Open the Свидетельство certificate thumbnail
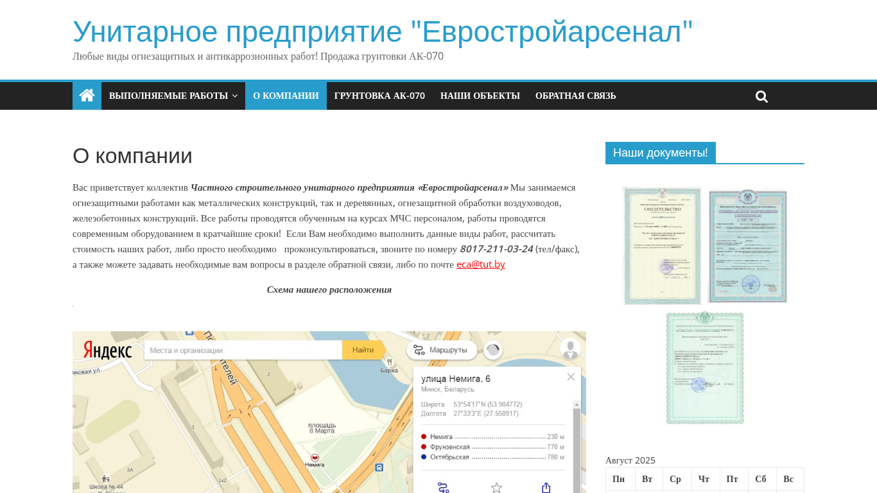 coord(662,246)
